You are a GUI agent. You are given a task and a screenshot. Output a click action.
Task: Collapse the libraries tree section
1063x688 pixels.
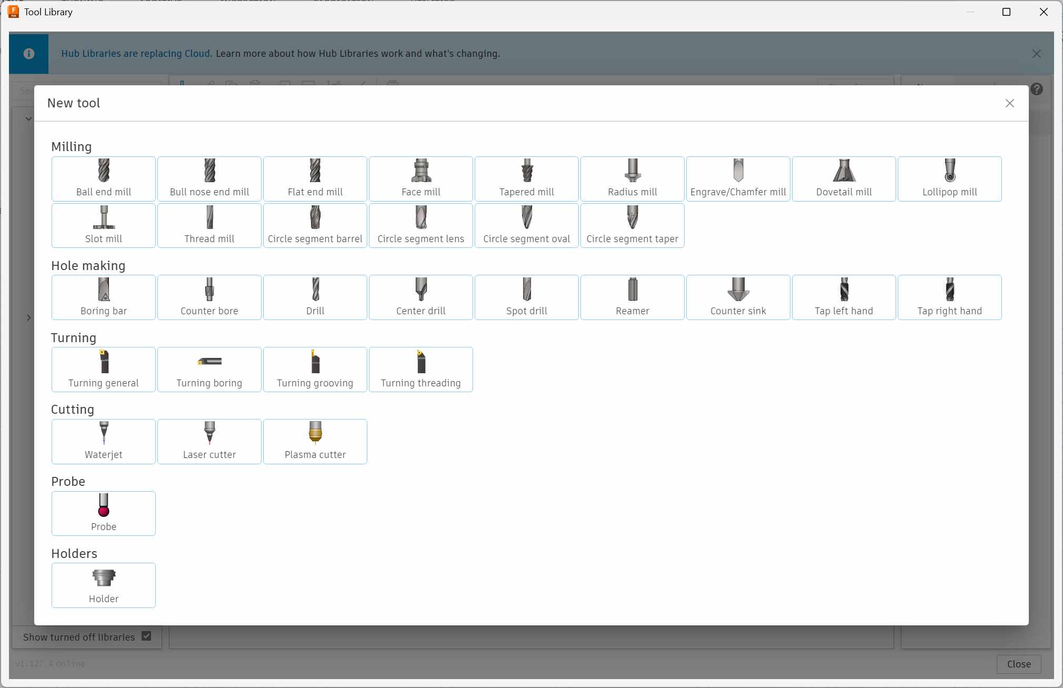pyautogui.click(x=28, y=118)
